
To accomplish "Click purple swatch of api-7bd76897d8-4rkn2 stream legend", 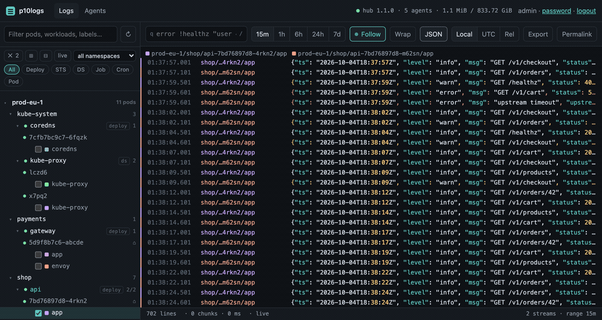I will (x=147, y=53).
